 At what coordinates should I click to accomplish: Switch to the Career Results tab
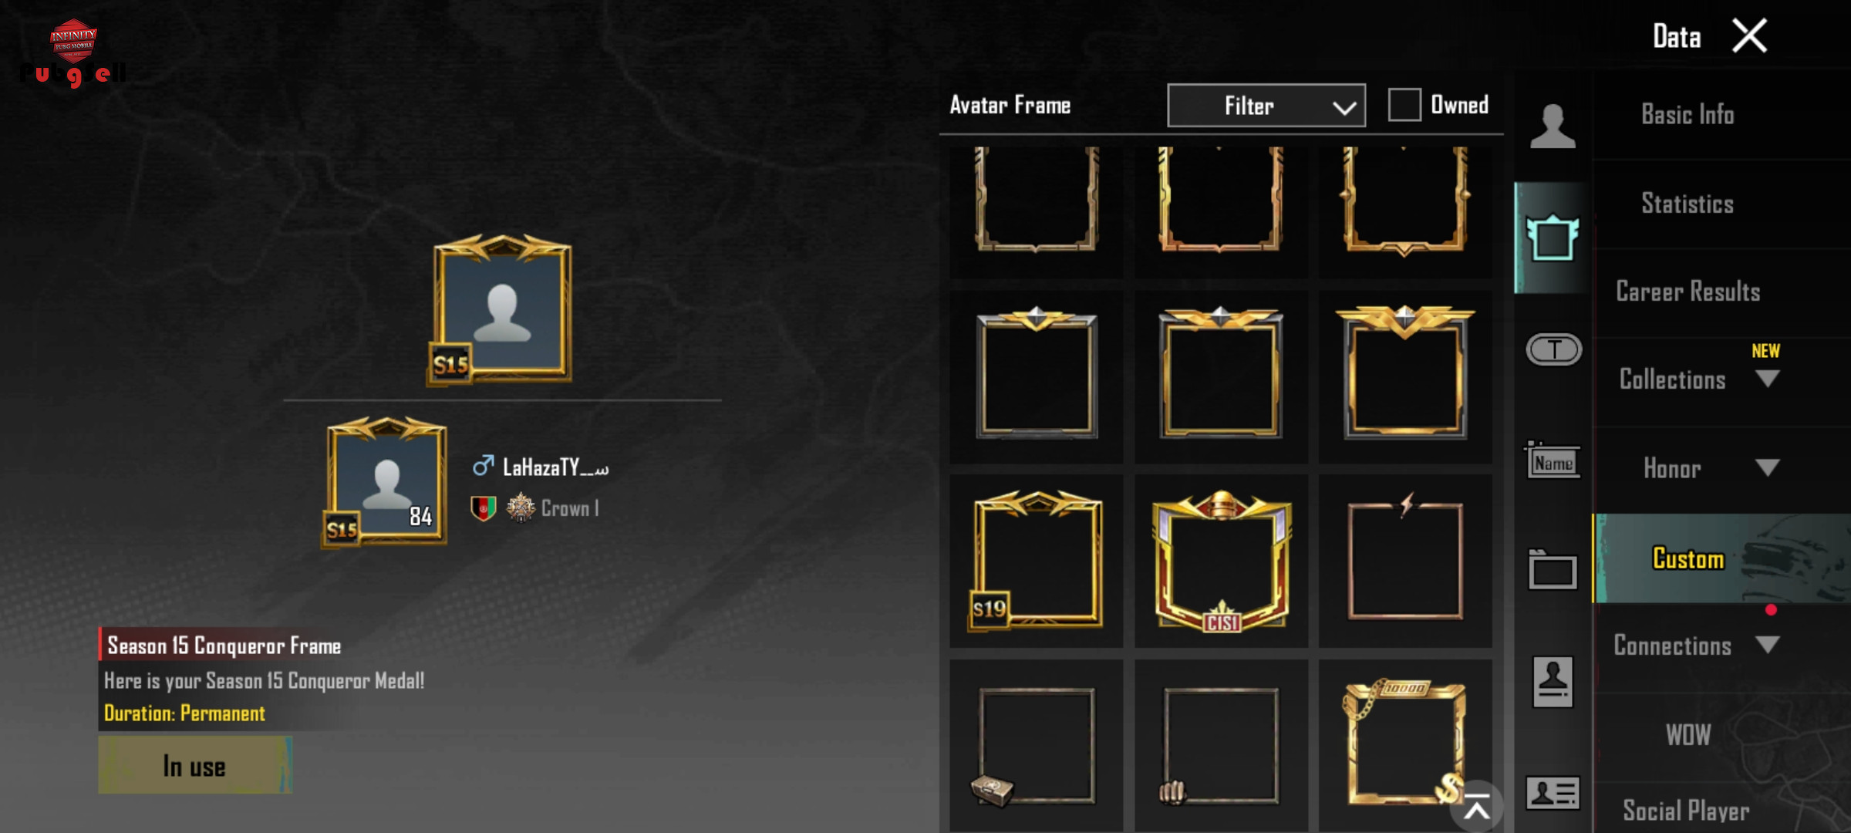click(x=1687, y=292)
